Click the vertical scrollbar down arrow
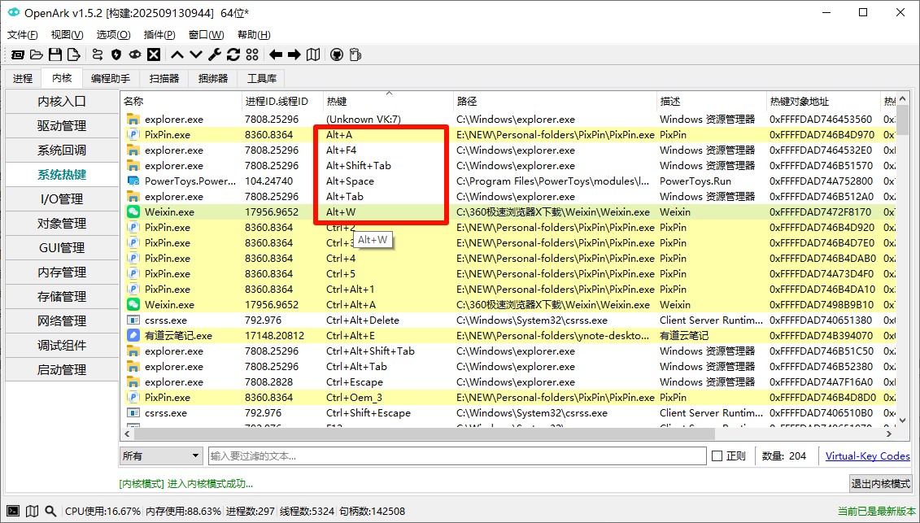Screen dimensions: 920x523 click(904, 420)
